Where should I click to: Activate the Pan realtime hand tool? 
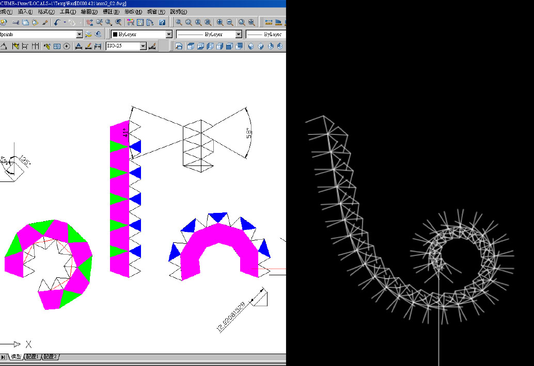(x=89, y=22)
